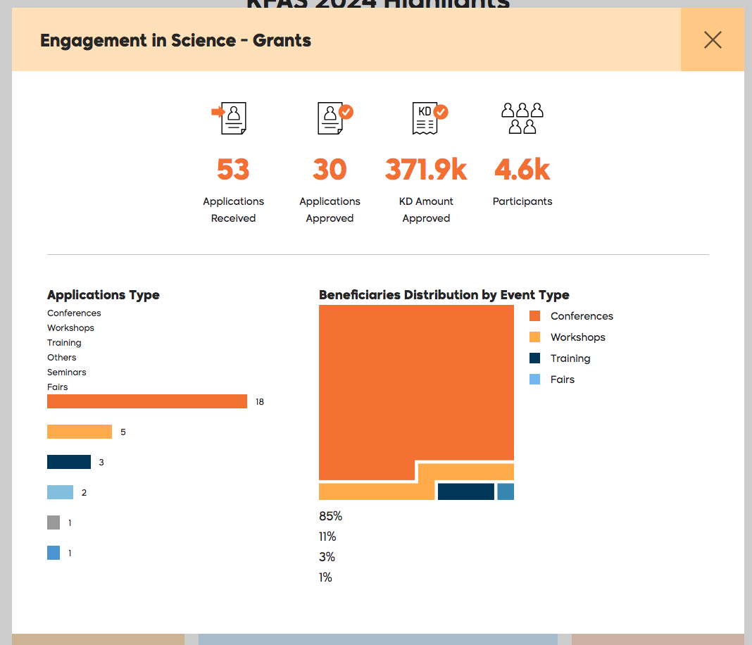
Task: Click the 85% value below treemap
Action: coord(330,516)
